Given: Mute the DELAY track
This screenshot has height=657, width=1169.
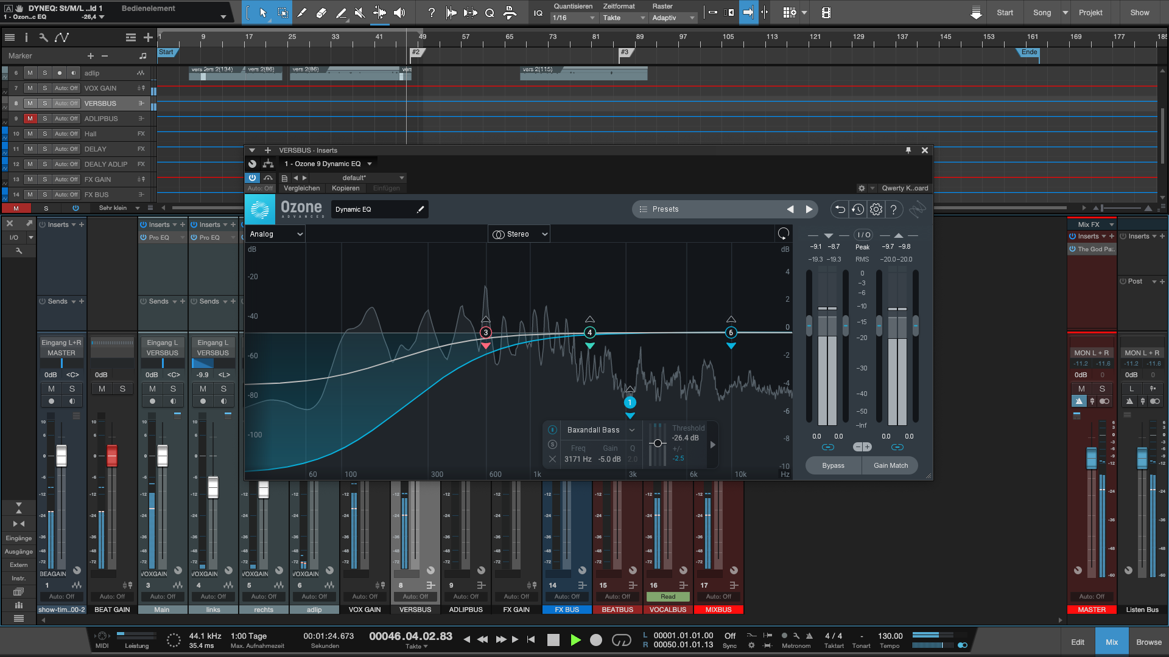Looking at the screenshot, I should 30,149.
